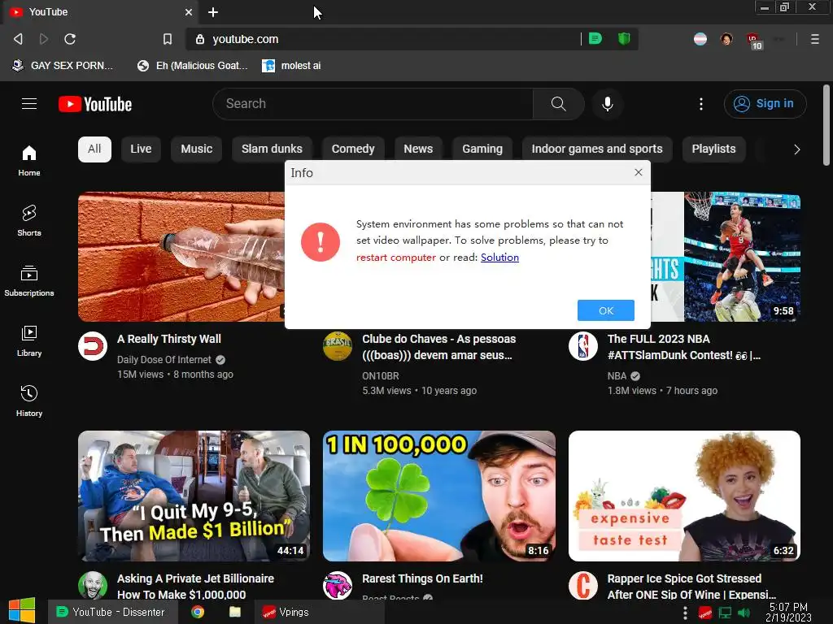Select the Music filter chip
Image resolution: width=833 pixels, height=624 pixels.
(x=197, y=149)
